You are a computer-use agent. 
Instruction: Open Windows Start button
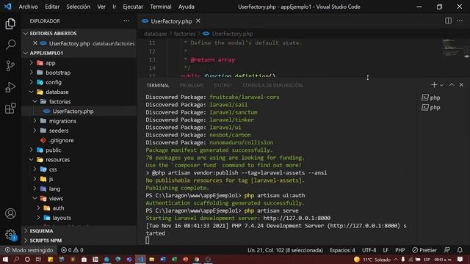coord(5,259)
